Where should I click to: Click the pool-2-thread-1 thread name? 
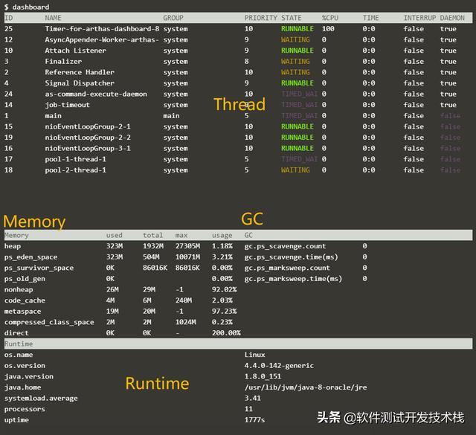coord(76,170)
